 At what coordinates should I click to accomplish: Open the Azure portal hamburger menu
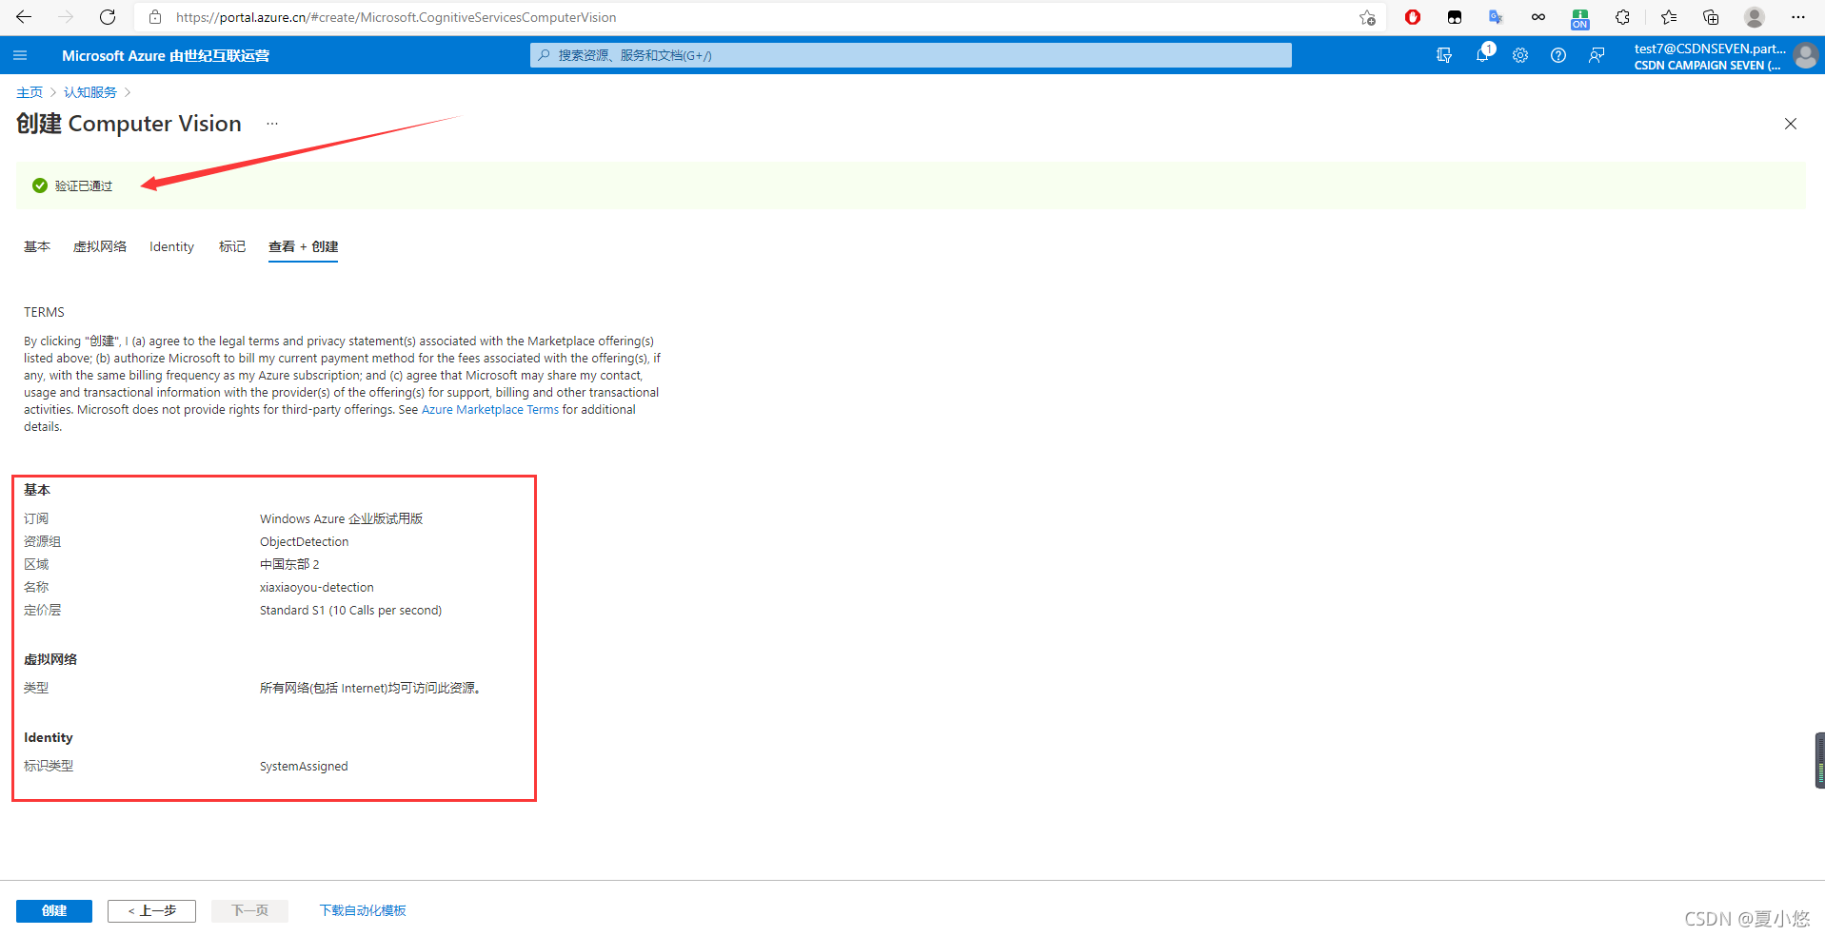coord(20,55)
